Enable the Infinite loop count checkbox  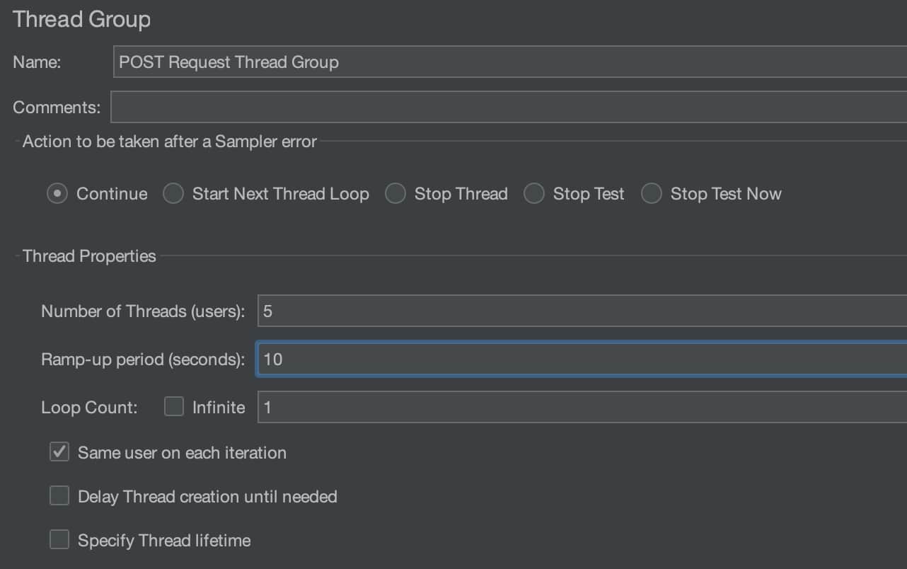[x=173, y=406]
